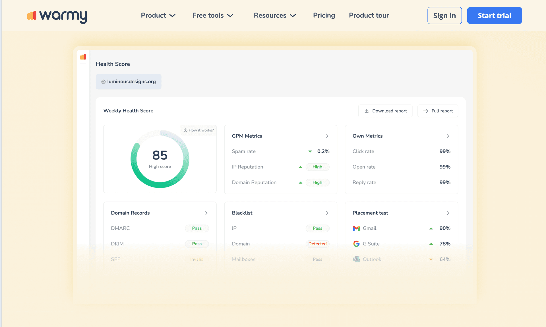Click the Google G Suite icon

[x=356, y=244]
